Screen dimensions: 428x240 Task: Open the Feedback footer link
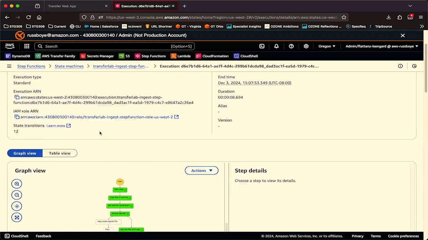pos(44,236)
